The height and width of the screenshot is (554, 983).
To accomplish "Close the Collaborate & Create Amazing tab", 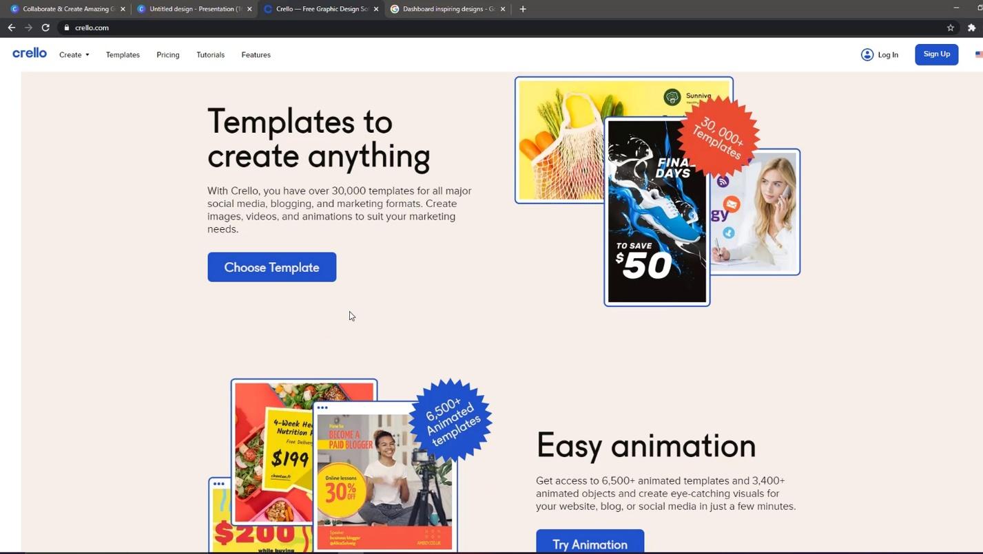I will [123, 9].
